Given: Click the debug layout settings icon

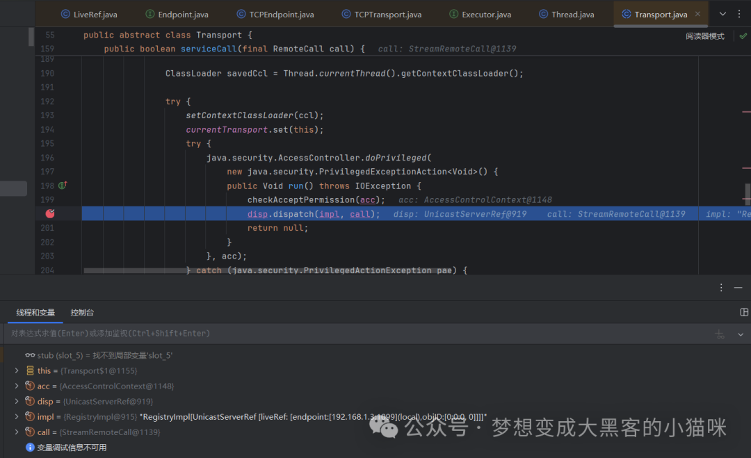Looking at the screenshot, I should (744, 312).
